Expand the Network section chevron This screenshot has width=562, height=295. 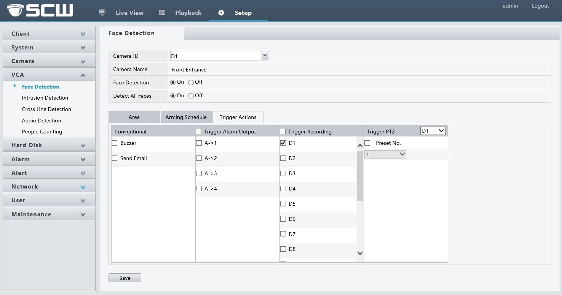pos(83,187)
